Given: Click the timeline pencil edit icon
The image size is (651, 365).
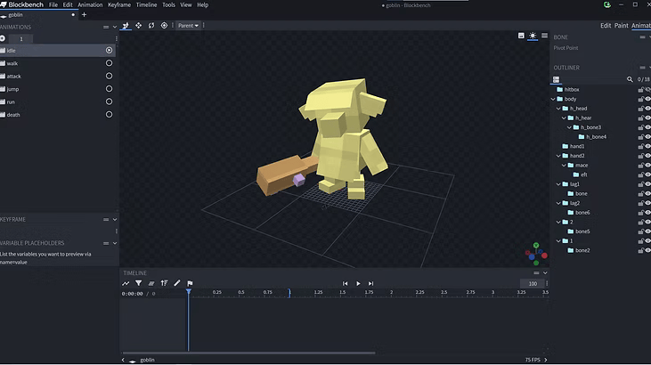Looking at the screenshot, I should point(177,283).
